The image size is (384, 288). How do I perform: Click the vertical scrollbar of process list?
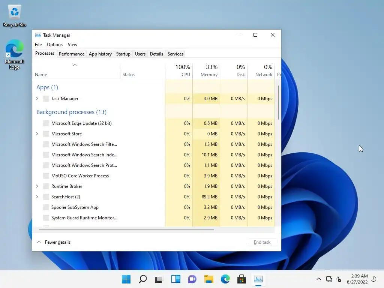point(278,102)
